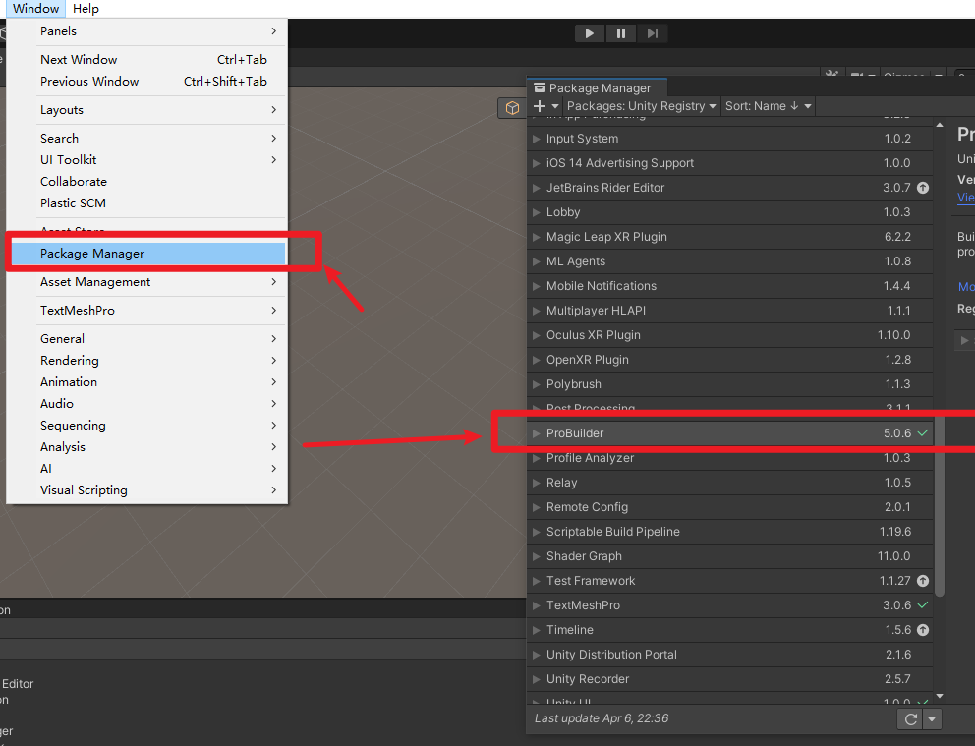Screen dimensions: 975x746
Task: Open the dropdown arrow beside the refresh button
Action: [x=932, y=719]
